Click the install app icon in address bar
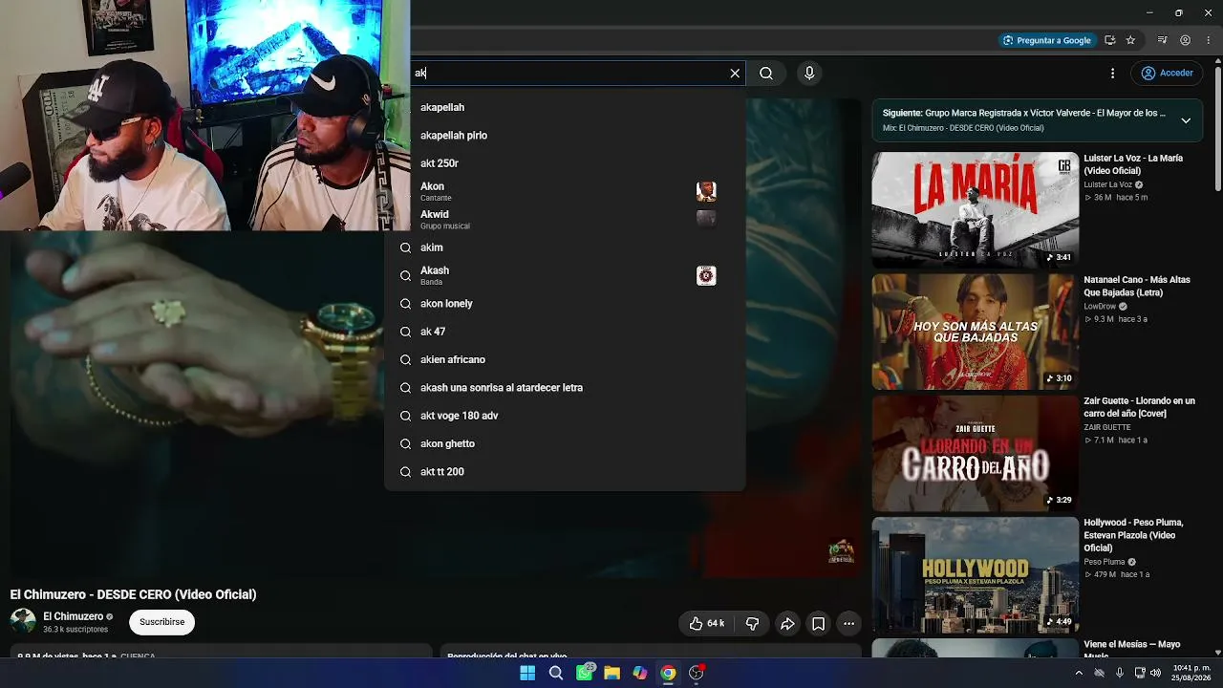The width and height of the screenshot is (1223, 688). (1110, 40)
